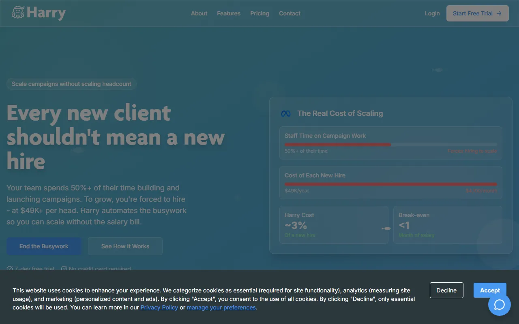Image resolution: width=519 pixels, height=324 pixels.
Task: Open the Privacy Policy link
Action: [159, 307]
